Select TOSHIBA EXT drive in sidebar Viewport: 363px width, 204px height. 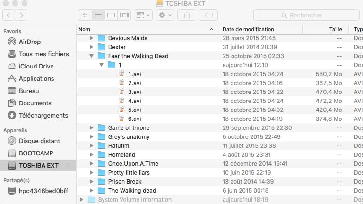(x=38, y=165)
